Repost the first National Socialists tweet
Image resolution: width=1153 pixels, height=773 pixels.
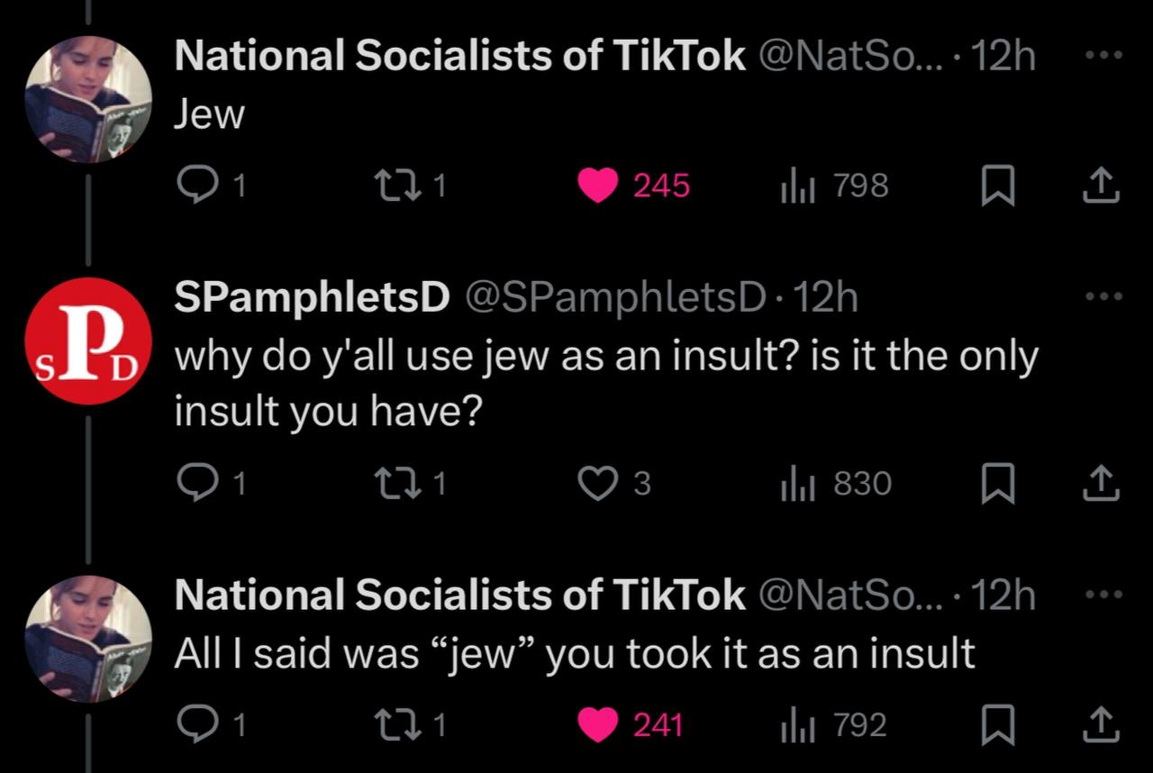[x=394, y=185]
